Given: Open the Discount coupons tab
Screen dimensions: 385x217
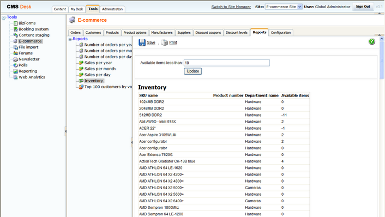Looking at the screenshot, I should [208, 32].
